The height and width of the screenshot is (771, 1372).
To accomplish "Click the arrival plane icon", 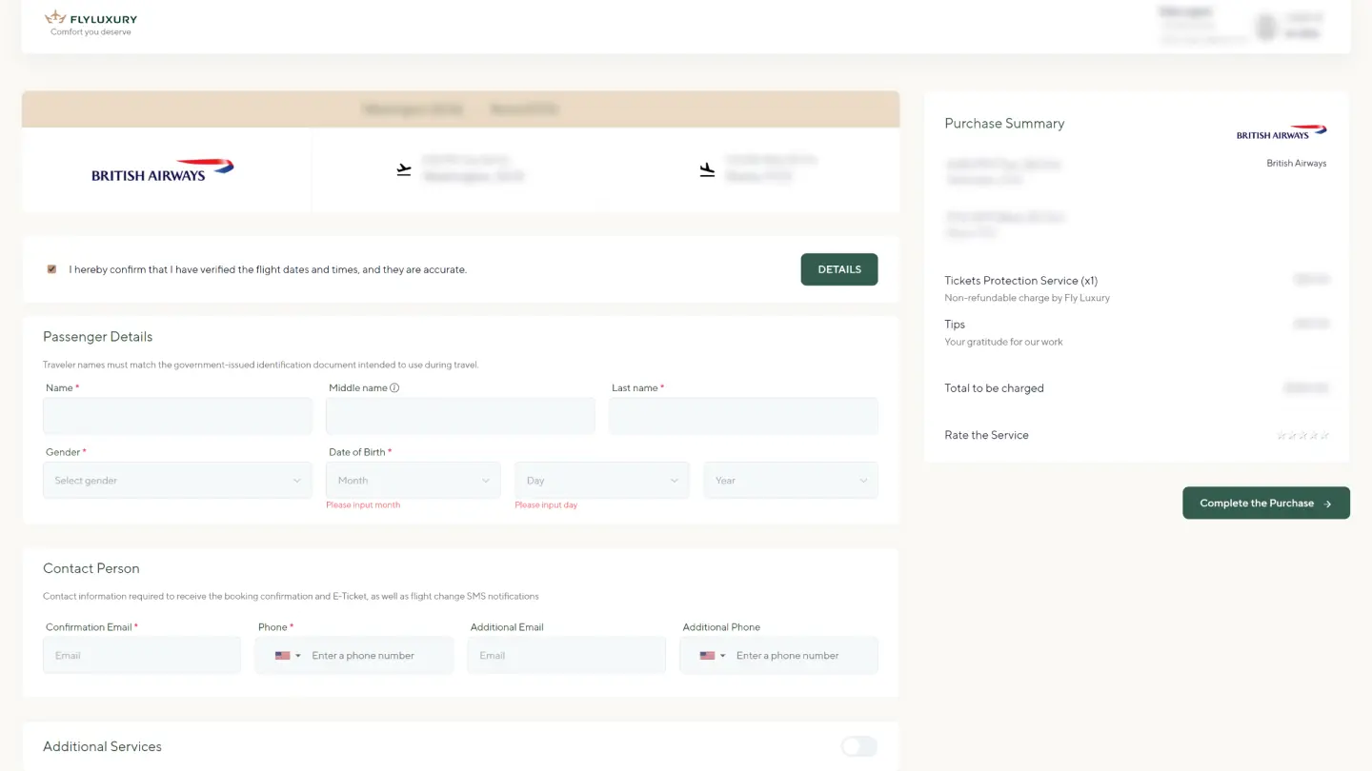I will (x=707, y=169).
